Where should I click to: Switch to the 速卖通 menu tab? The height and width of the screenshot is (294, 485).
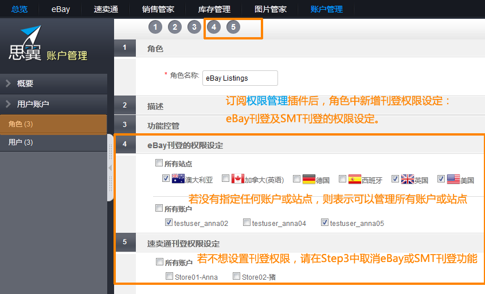(106, 9)
